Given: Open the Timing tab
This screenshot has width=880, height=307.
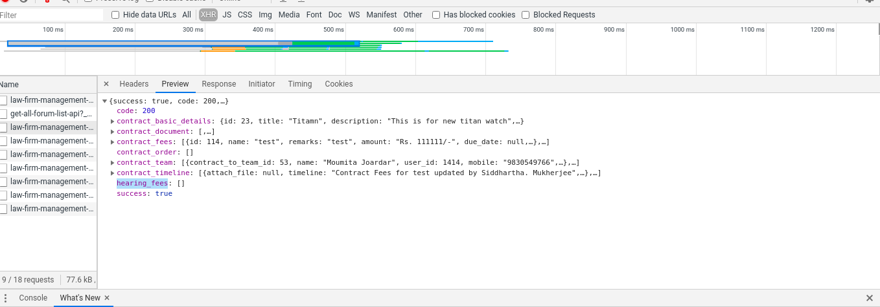Looking at the screenshot, I should coord(299,84).
